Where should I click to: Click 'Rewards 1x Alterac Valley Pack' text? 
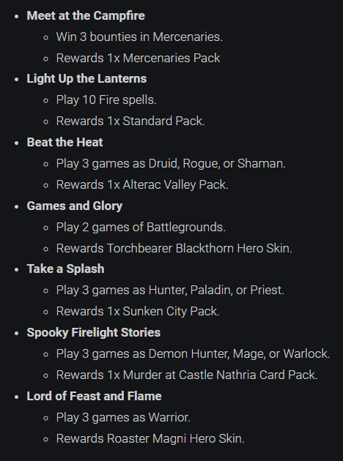coord(142,184)
